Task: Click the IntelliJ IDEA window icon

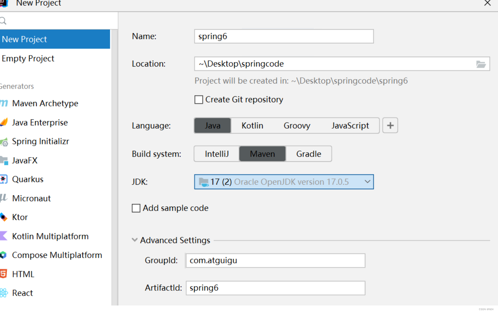Action: pos(4,3)
